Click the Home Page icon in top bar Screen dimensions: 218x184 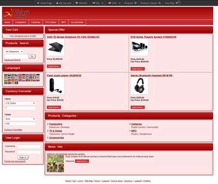point(38,3)
